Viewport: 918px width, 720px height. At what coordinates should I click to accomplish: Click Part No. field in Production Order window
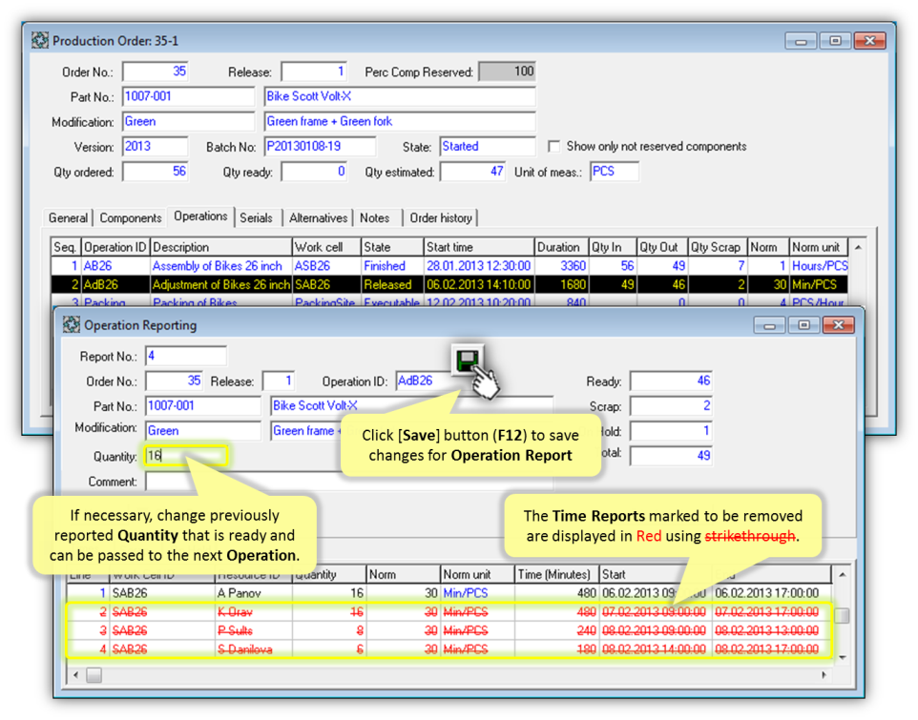click(x=188, y=96)
